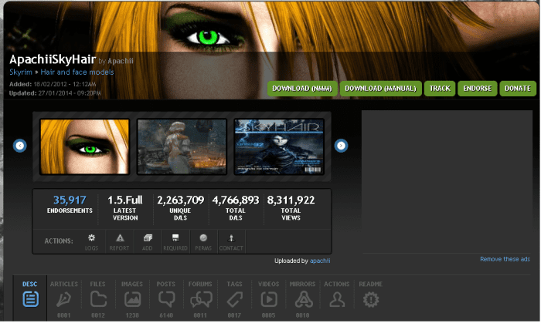Viewport: 541px width, 323px height.
Task: Endorse the mod via ENDORSE button
Action: [x=477, y=89]
